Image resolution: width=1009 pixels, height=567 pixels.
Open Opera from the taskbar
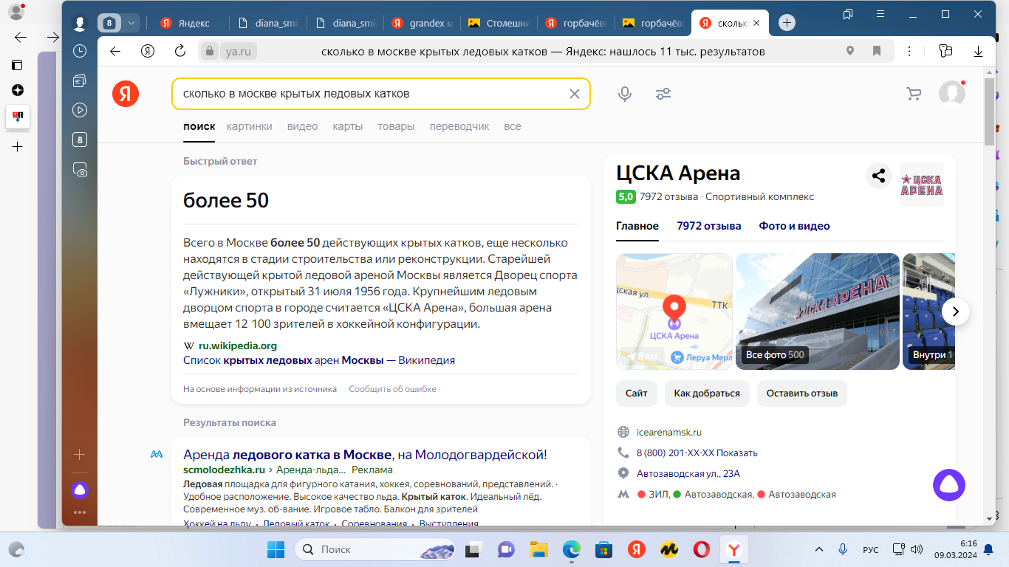click(x=702, y=549)
